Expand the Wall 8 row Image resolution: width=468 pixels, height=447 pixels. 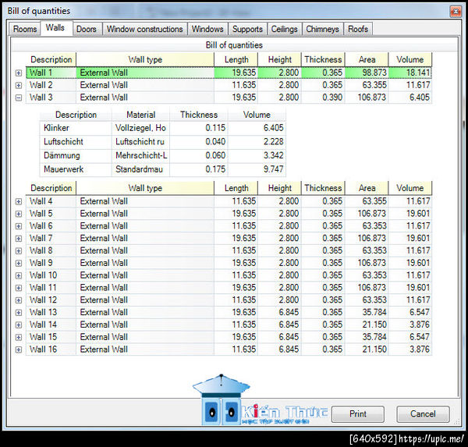(19, 251)
